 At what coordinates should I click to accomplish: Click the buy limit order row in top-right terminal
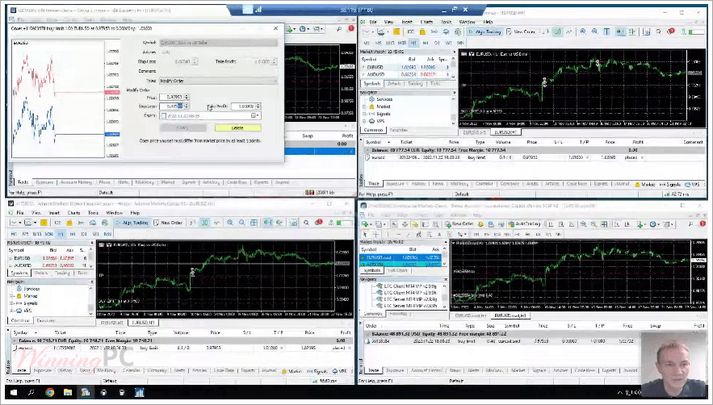(x=535, y=157)
